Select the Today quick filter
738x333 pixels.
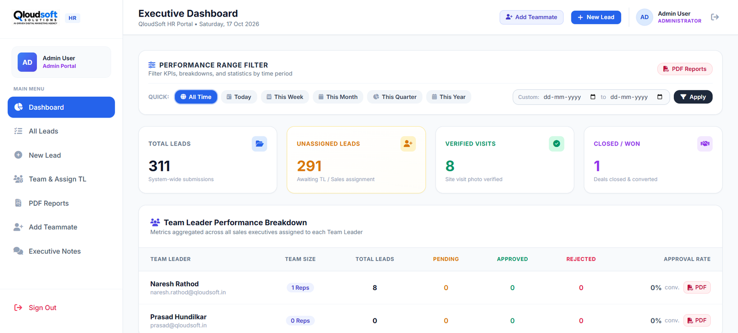[239, 97]
